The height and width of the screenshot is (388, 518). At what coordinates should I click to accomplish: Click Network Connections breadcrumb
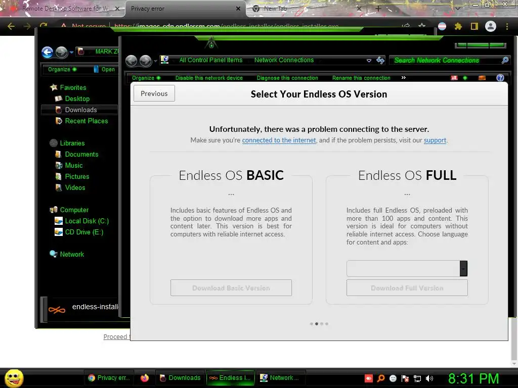[x=284, y=60]
